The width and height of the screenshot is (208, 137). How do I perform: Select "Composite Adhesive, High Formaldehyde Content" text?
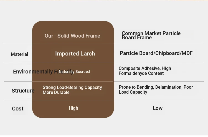tap(145, 71)
